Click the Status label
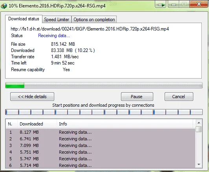The width and height of the screenshot is (209, 172). (x=17, y=36)
